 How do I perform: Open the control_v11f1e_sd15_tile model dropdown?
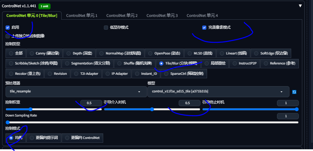(x=218, y=92)
